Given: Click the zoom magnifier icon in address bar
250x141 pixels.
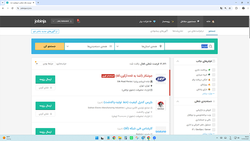Looking at the screenshot, I should point(225,8).
